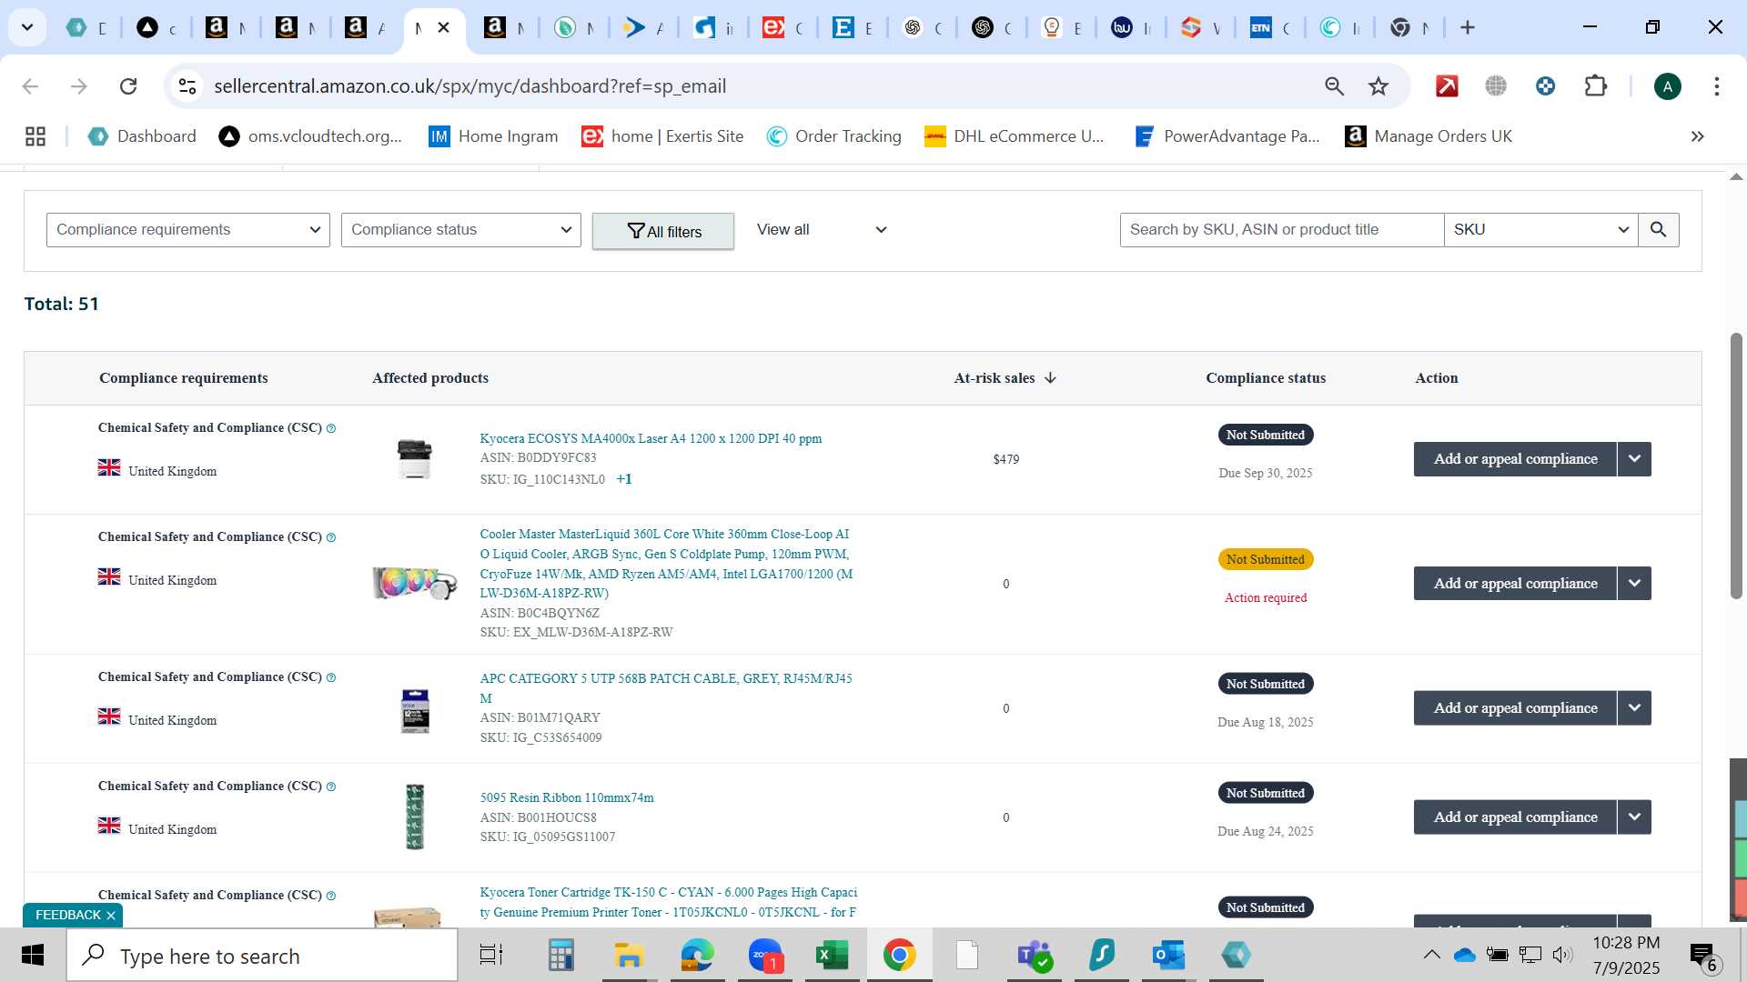Open the Manage Orders UK bookmark
1747x982 pixels.
(1429, 136)
